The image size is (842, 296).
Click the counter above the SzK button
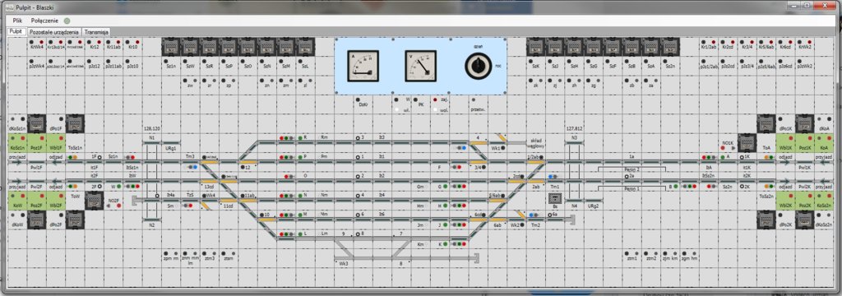(535, 47)
